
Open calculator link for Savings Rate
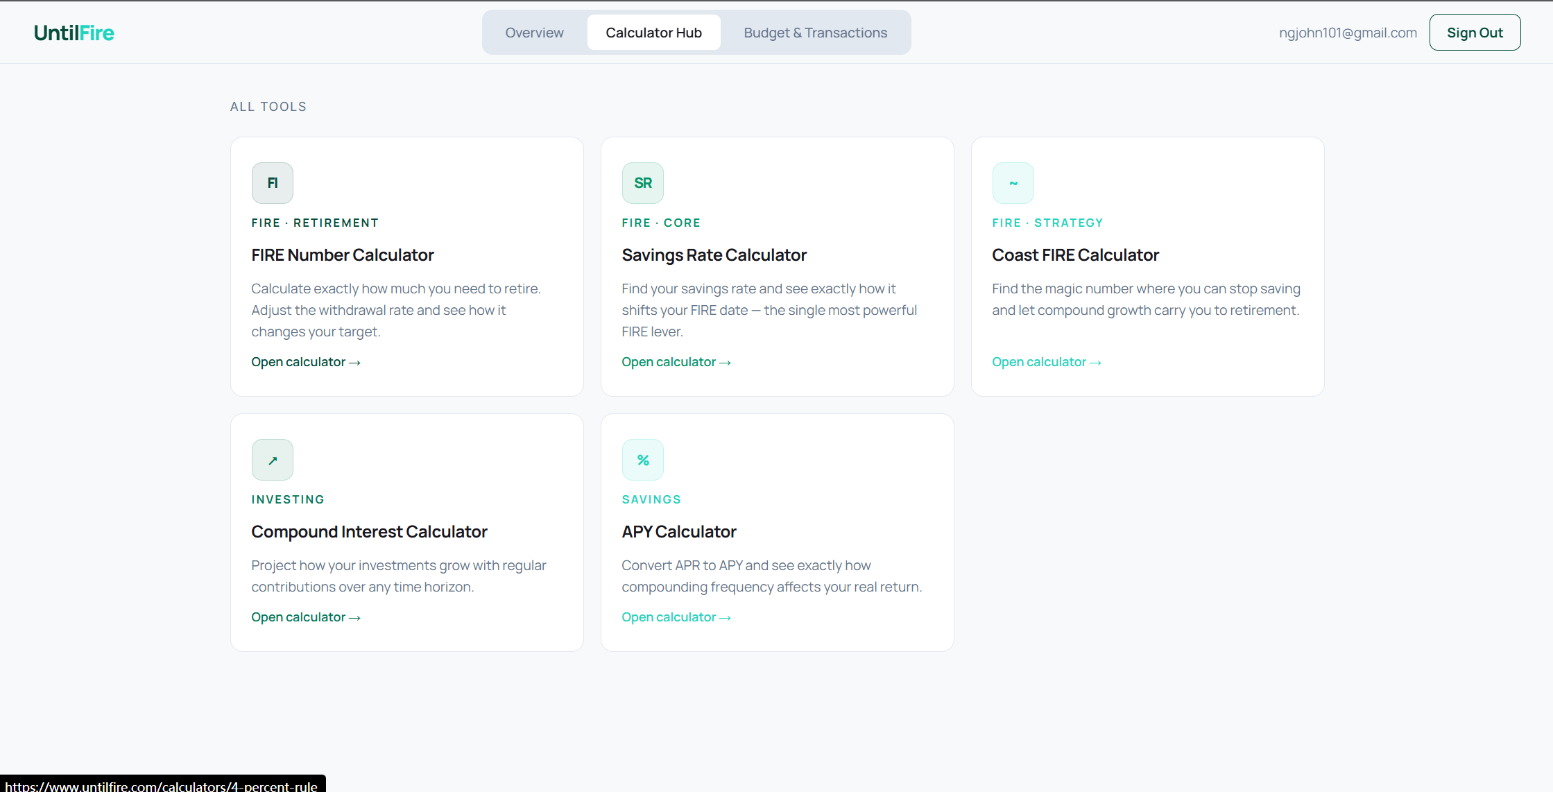676,362
